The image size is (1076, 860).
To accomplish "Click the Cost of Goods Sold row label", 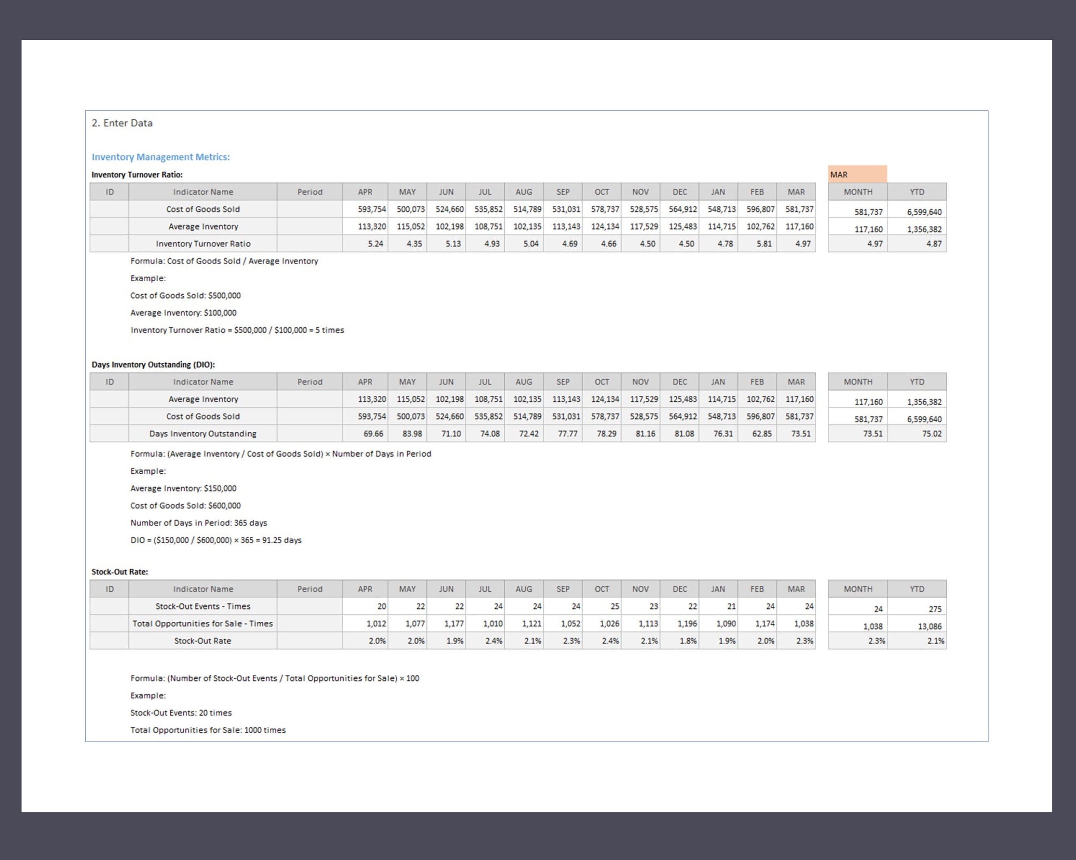I will pyautogui.click(x=203, y=209).
